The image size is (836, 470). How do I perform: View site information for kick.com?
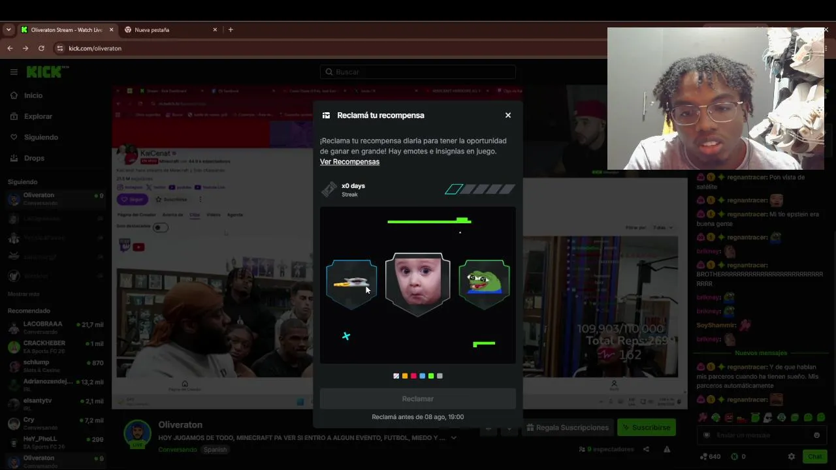(x=60, y=48)
